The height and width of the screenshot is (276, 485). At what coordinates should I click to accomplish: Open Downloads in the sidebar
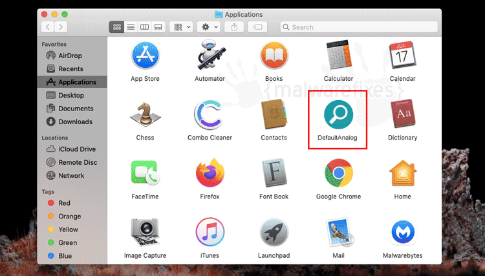pyautogui.click(x=72, y=122)
